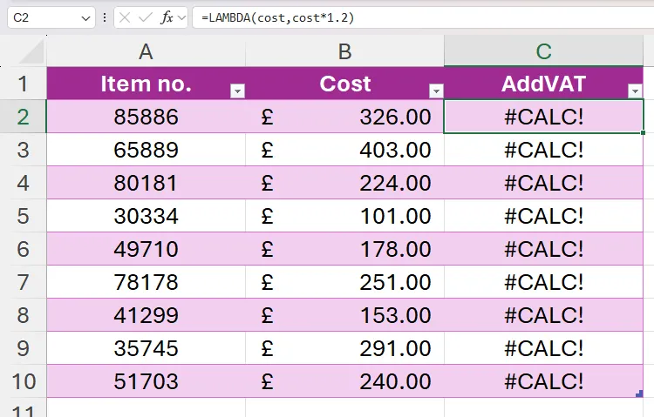Click the select-all corner of the sheet
The image size is (654, 417).
point(23,52)
